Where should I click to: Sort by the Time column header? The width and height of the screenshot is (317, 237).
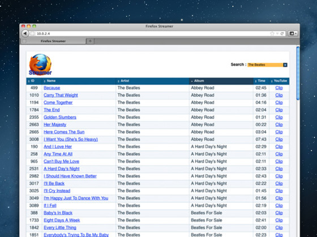261,81
